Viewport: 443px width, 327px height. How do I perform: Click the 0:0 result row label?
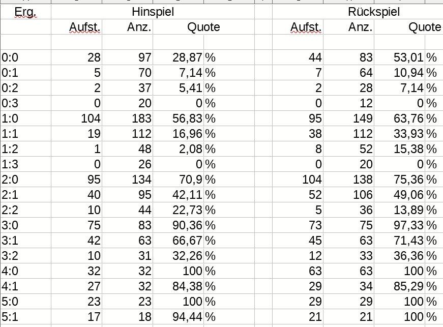click(x=25, y=57)
